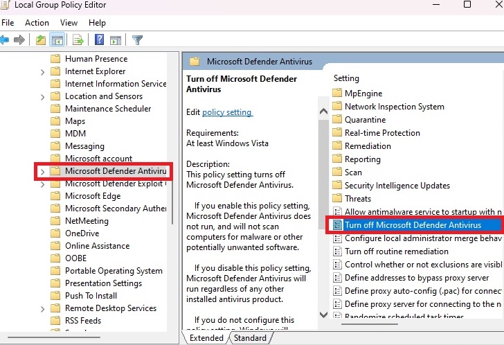The image size is (504, 345).
Task: Expand the Remote Desktop Services node
Action: [42, 309]
